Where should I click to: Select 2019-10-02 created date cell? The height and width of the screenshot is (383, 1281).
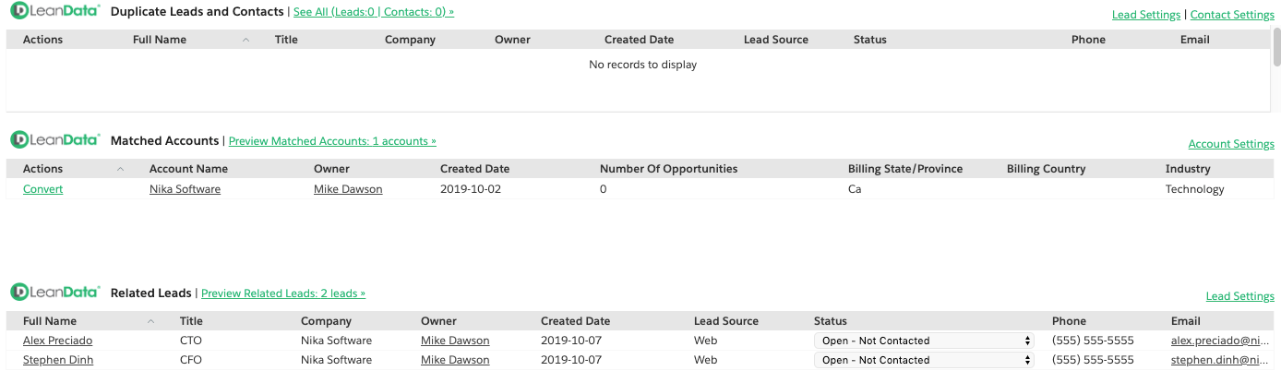click(472, 189)
